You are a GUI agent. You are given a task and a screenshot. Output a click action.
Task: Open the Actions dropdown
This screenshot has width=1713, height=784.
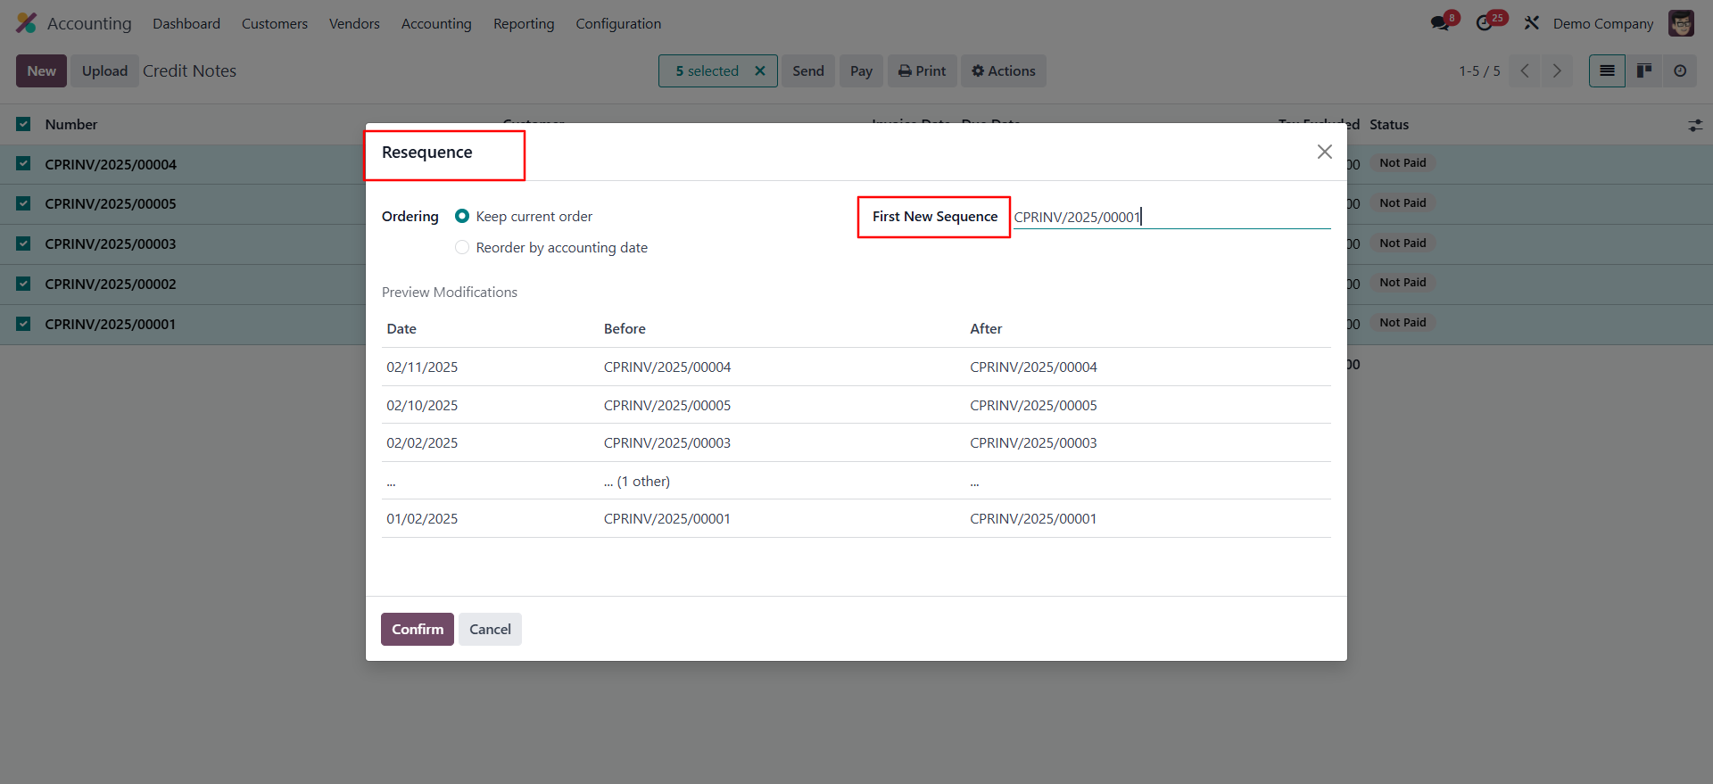(x=1003, y=71)
